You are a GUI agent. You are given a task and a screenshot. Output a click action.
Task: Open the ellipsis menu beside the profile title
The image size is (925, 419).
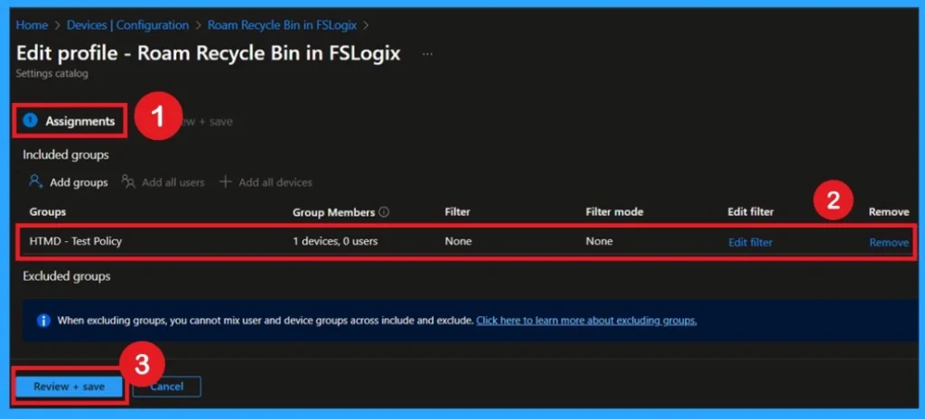pos(427,54)
